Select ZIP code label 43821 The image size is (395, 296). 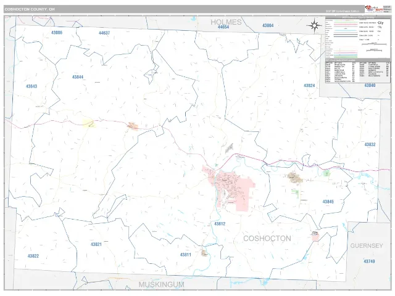coord(96,244)
